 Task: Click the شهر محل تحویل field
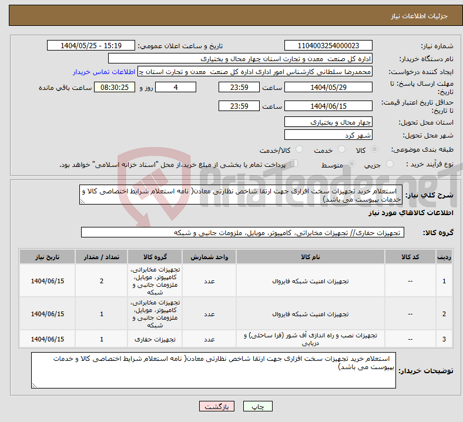pos(328,135)
